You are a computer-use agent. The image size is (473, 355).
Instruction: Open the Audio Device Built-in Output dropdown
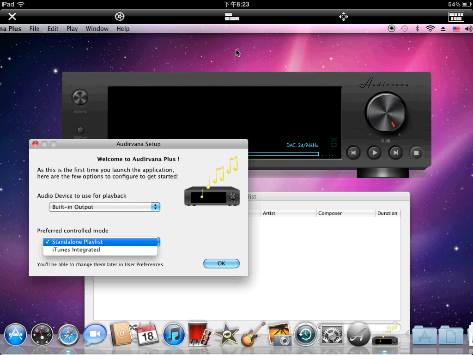pos(104,207)
